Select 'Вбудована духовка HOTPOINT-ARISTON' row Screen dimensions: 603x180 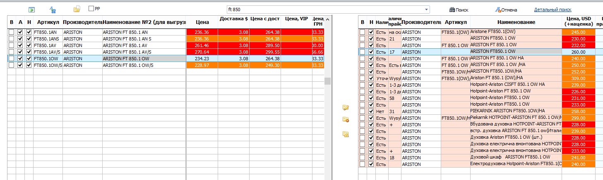516,124
